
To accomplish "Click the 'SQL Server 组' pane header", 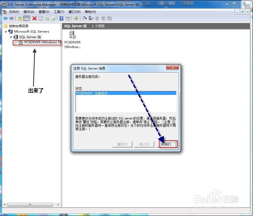I will [x=75, y=26].
